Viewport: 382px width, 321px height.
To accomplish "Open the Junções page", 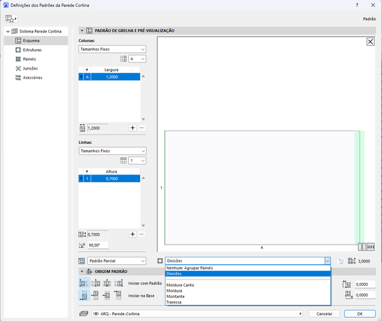I will pyautogui.click(x=30, y=68).
